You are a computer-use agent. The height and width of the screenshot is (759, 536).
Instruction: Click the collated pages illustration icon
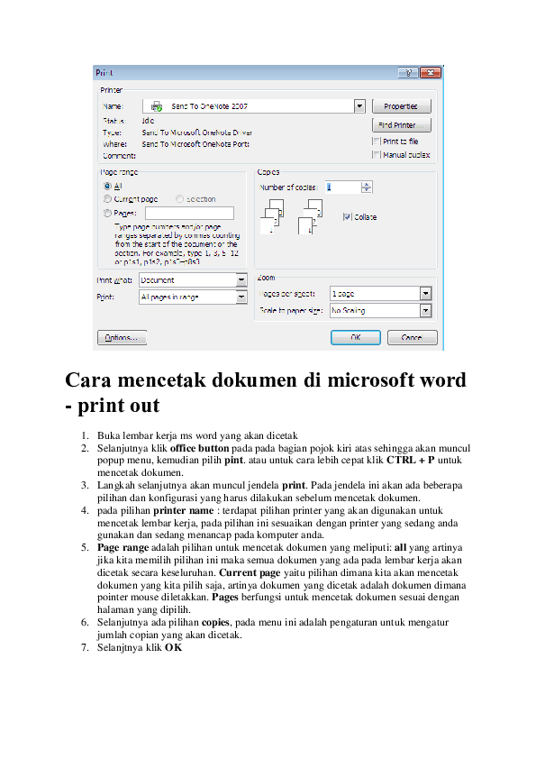click(x=272, y=215)
